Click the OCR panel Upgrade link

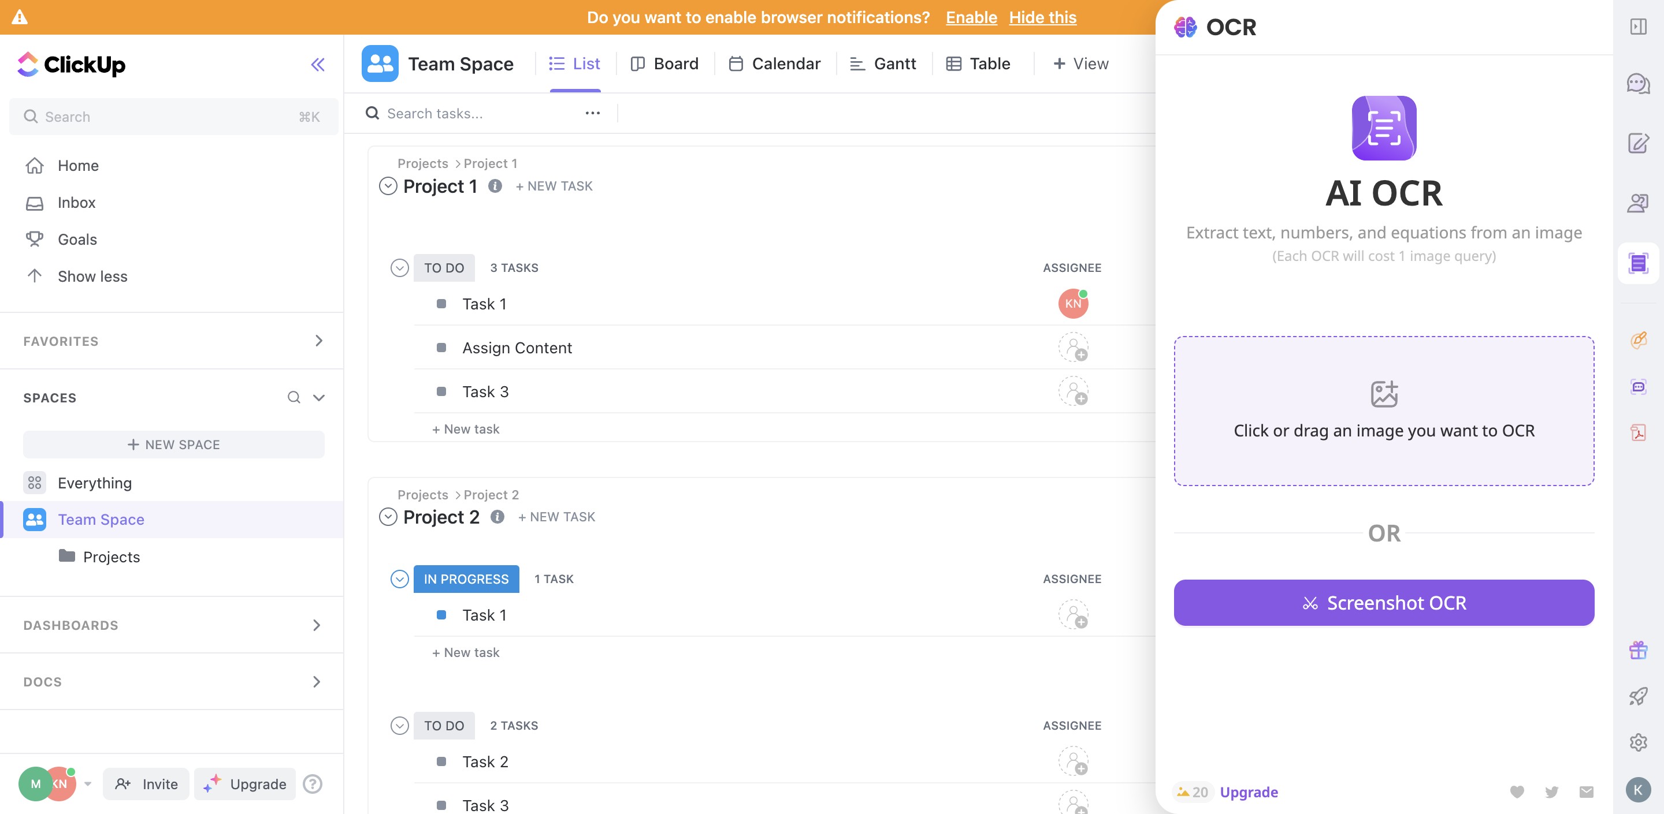(x=1249, y=792)
